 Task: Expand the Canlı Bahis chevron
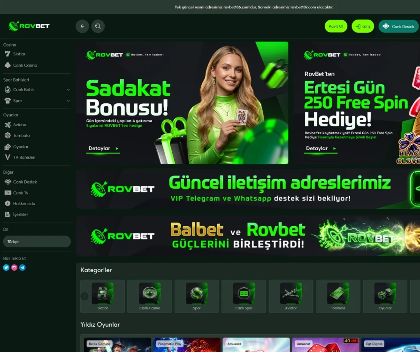[68, 90]
